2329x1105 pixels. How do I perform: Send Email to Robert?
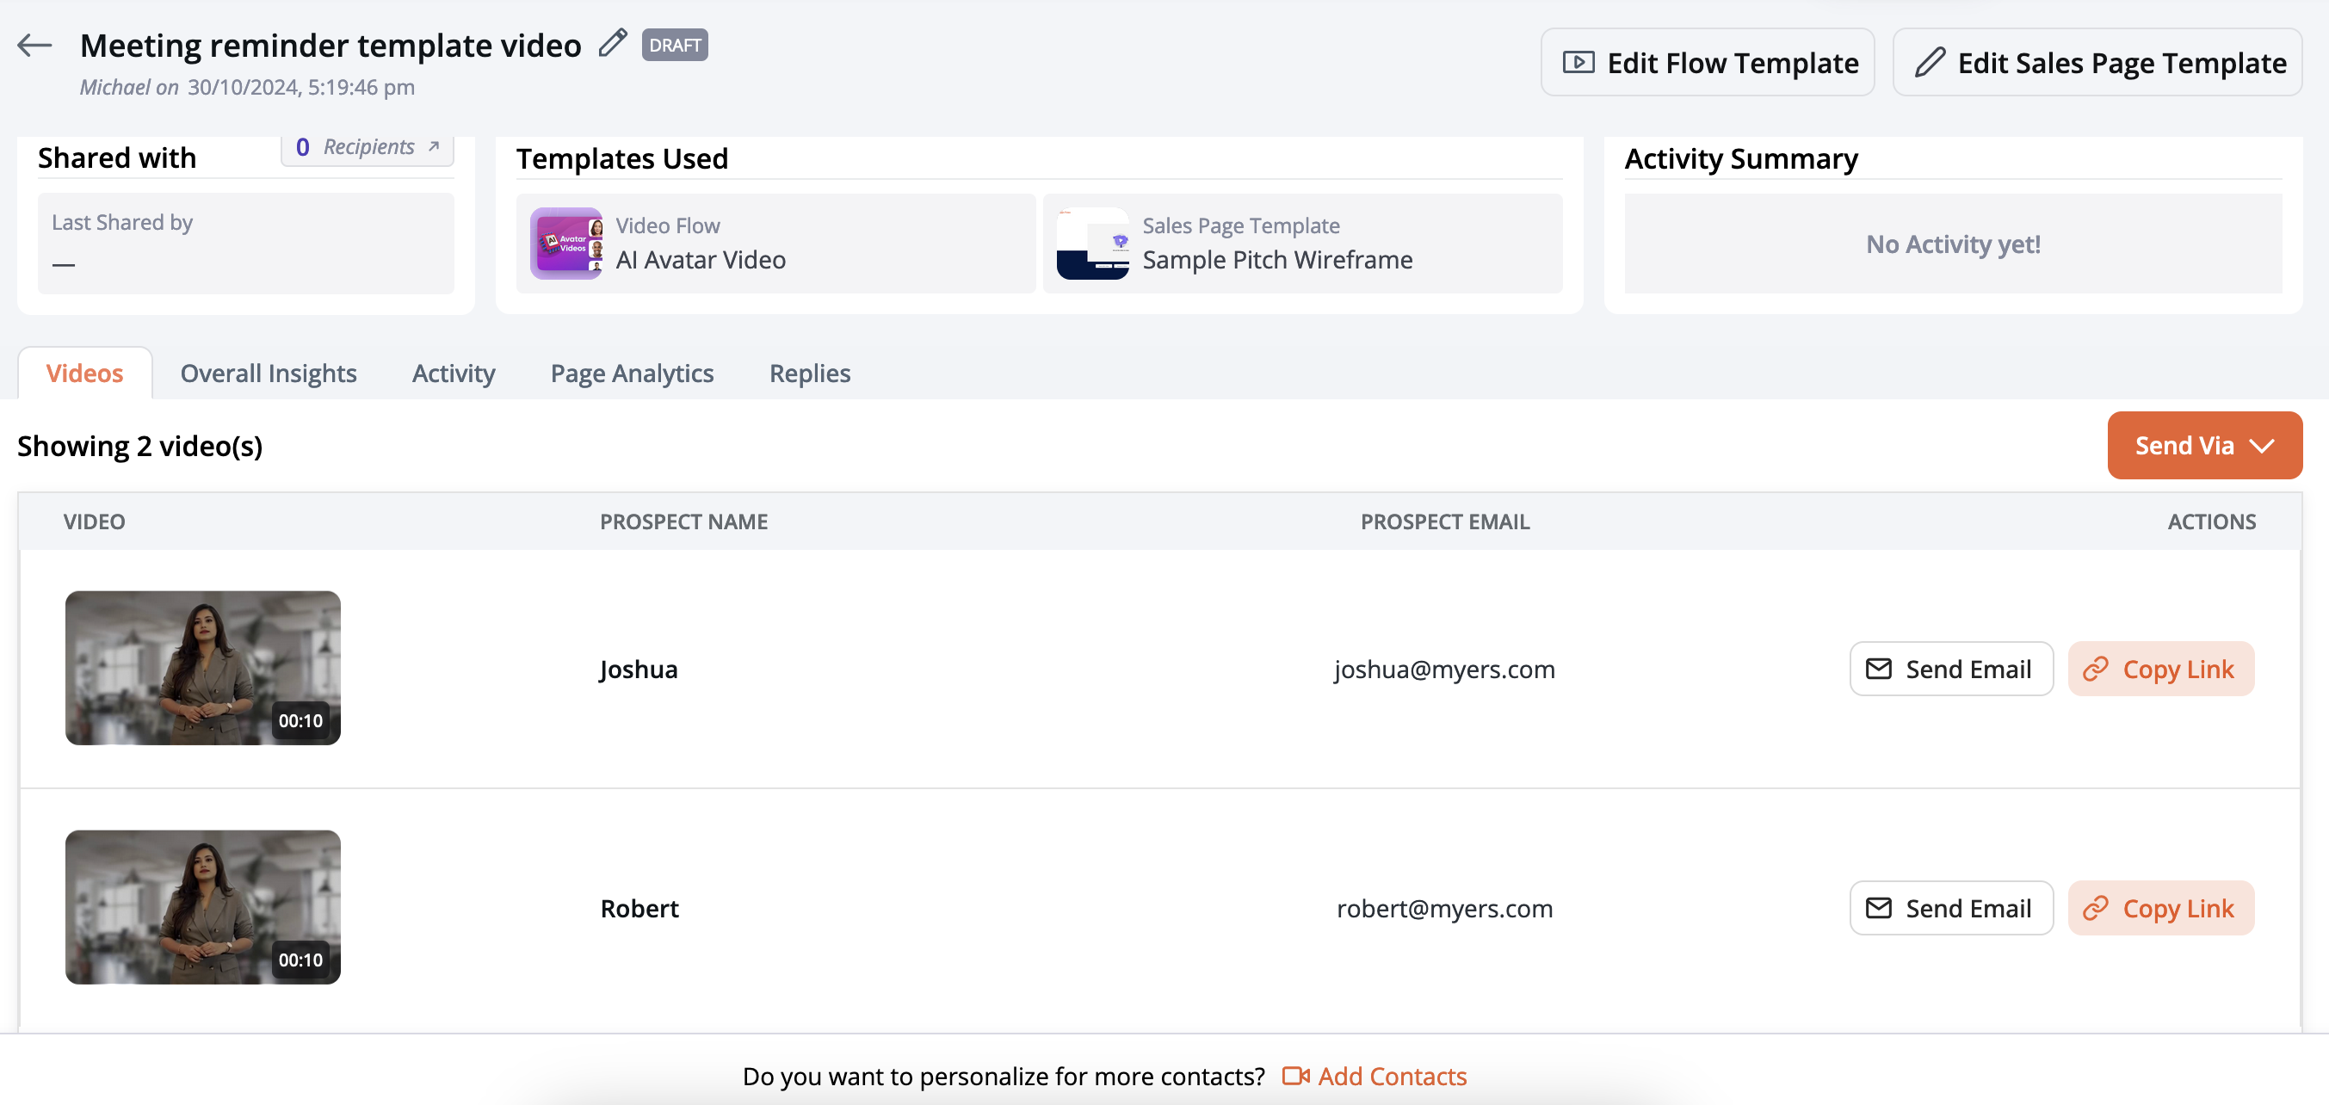tap(1950, 907)
